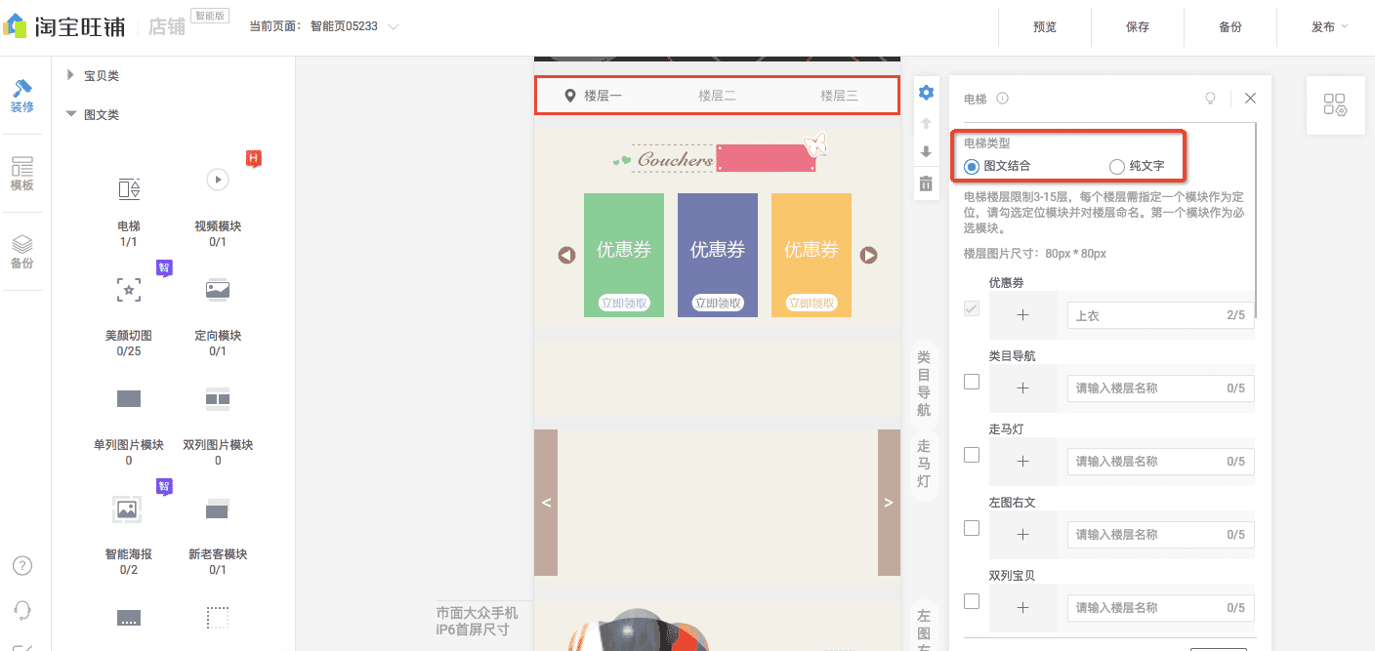This screenshot has height=651, width=1375.
Task: Delete module with trash icon
Action: 926,183
